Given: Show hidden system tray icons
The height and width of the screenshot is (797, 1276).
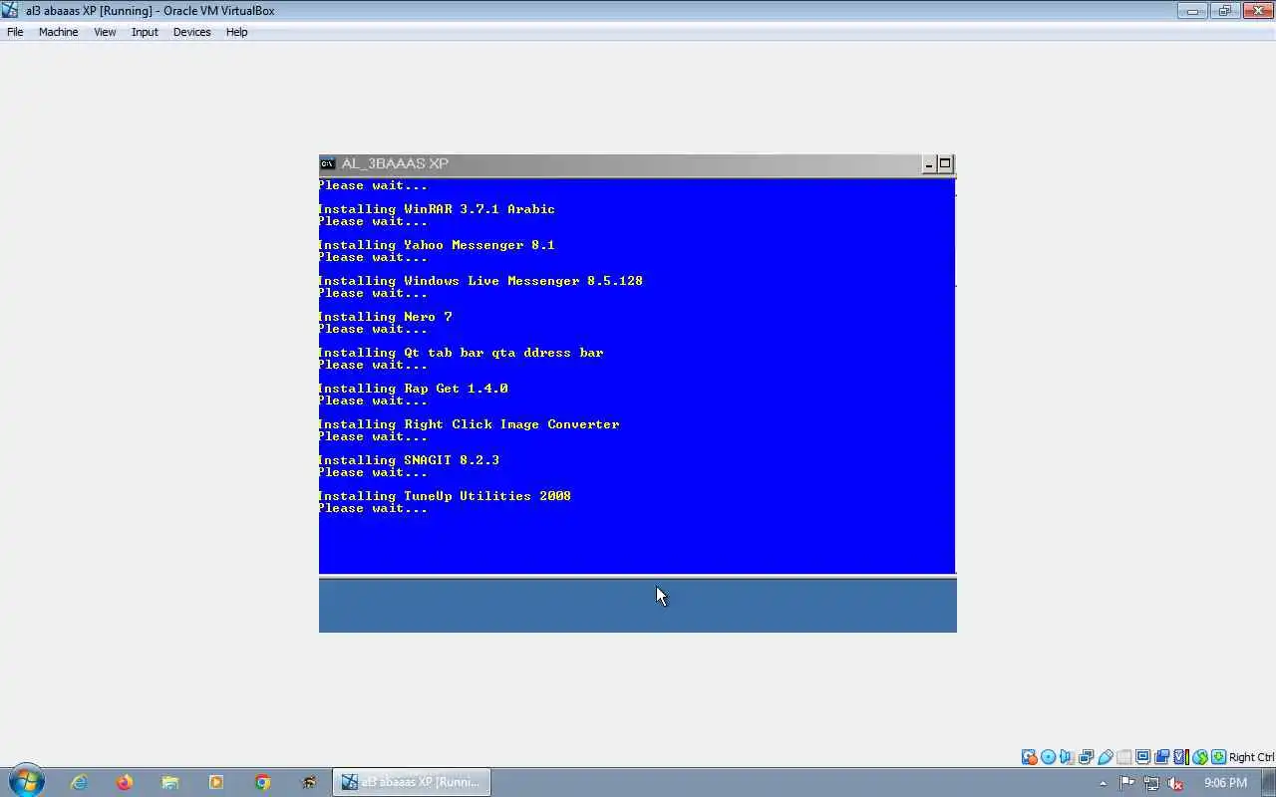Looking at the screenshot, I should tap(1103, 783).
